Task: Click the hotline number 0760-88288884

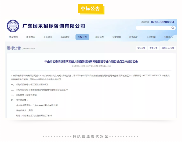Action: (162, 22)
